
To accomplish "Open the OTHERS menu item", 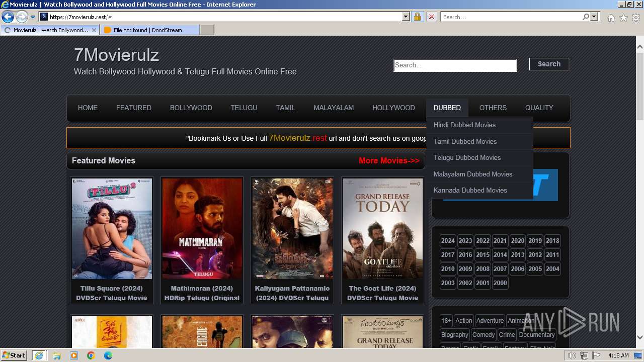I will point(493,108).
